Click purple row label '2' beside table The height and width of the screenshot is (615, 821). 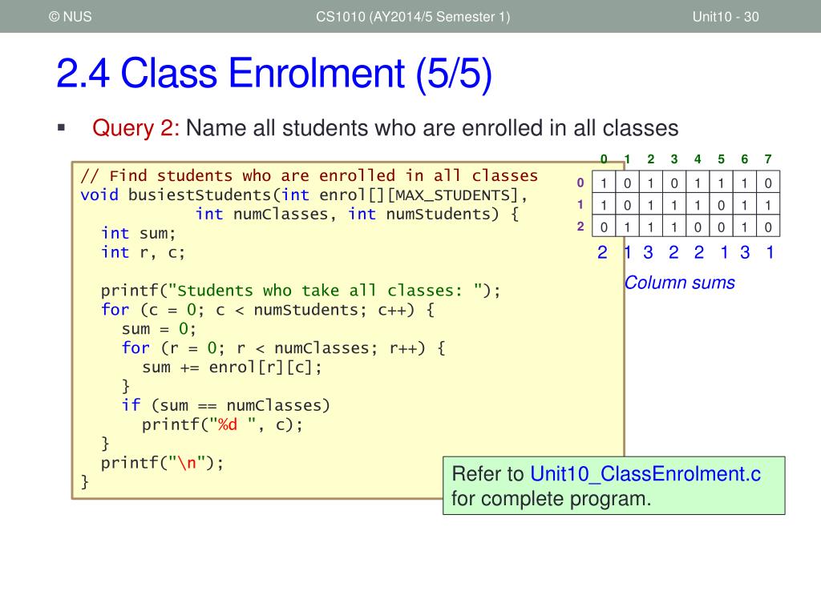(580, 227)
